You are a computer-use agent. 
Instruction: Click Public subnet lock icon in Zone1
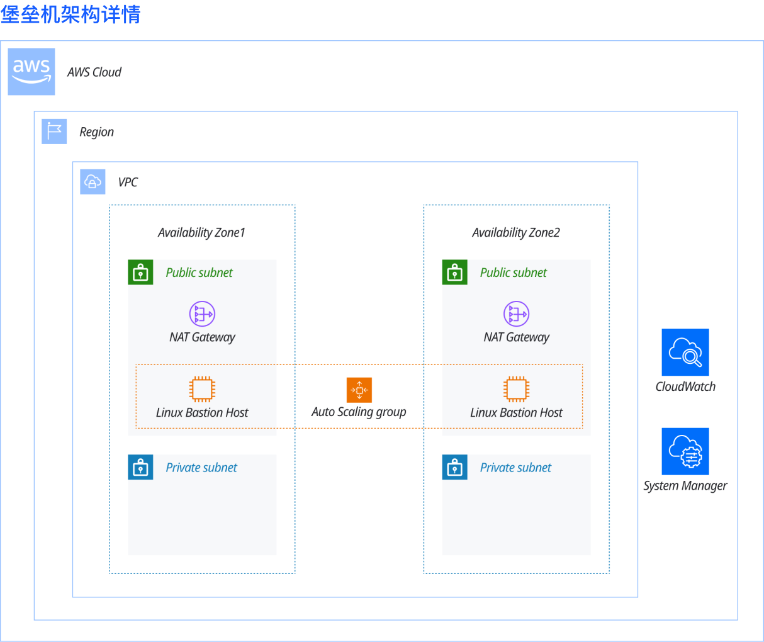(140, 273)
